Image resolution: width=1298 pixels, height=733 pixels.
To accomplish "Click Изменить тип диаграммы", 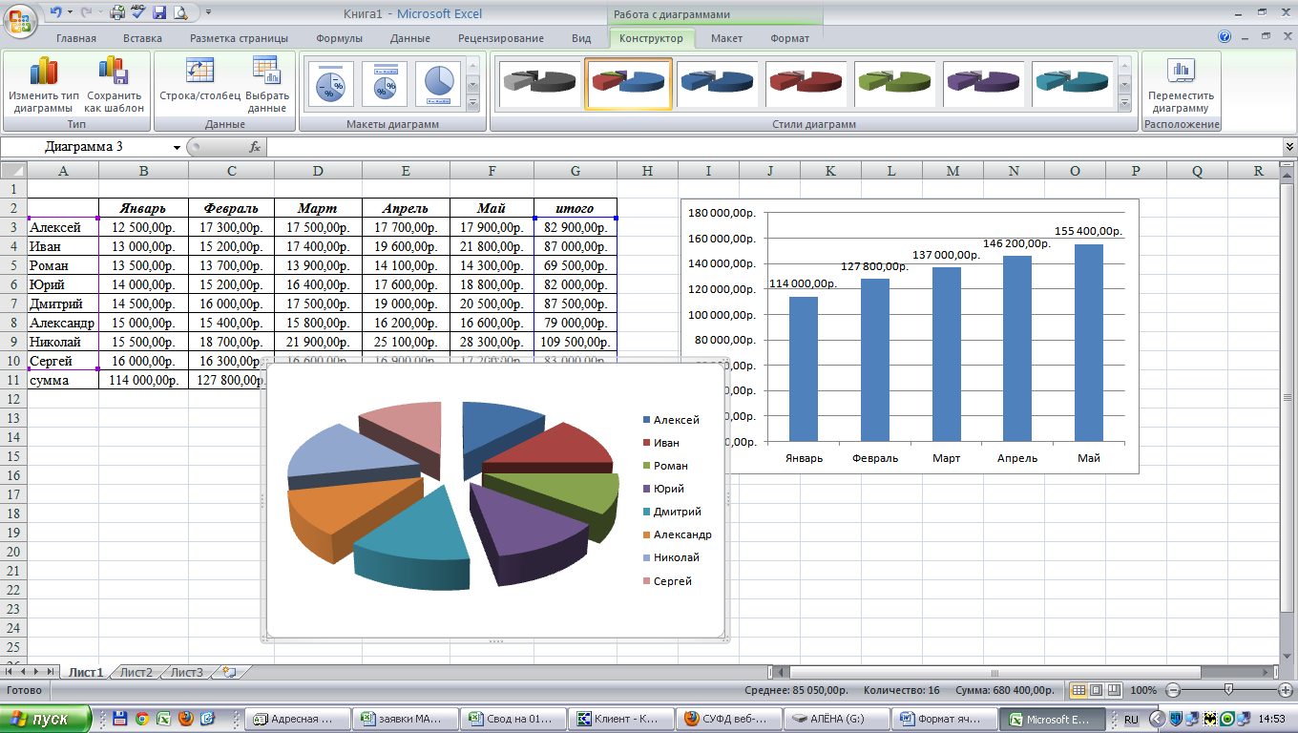I will click(44, 86).
